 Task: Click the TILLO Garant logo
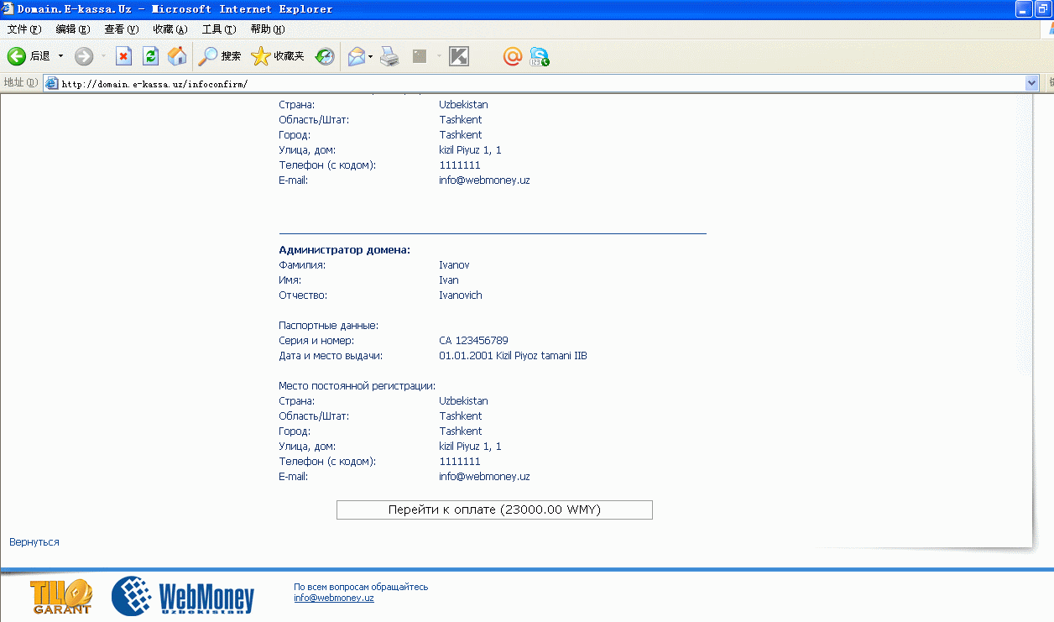coord(61,597)
